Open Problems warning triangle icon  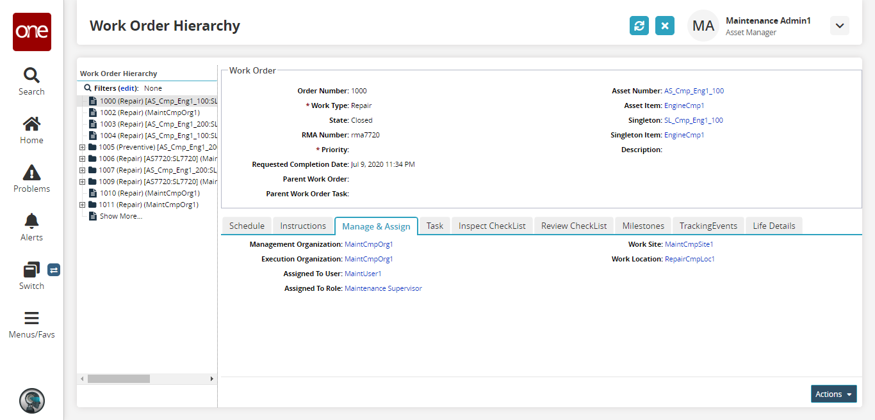point(31,173)
